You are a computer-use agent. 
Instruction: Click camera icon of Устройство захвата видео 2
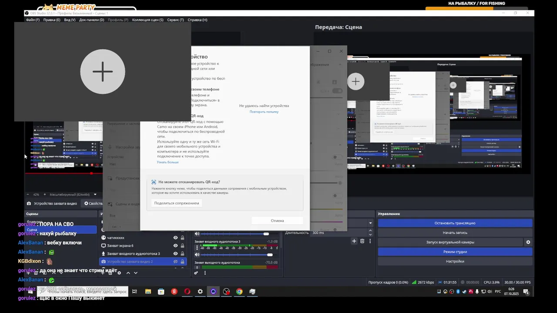(104, 261)
